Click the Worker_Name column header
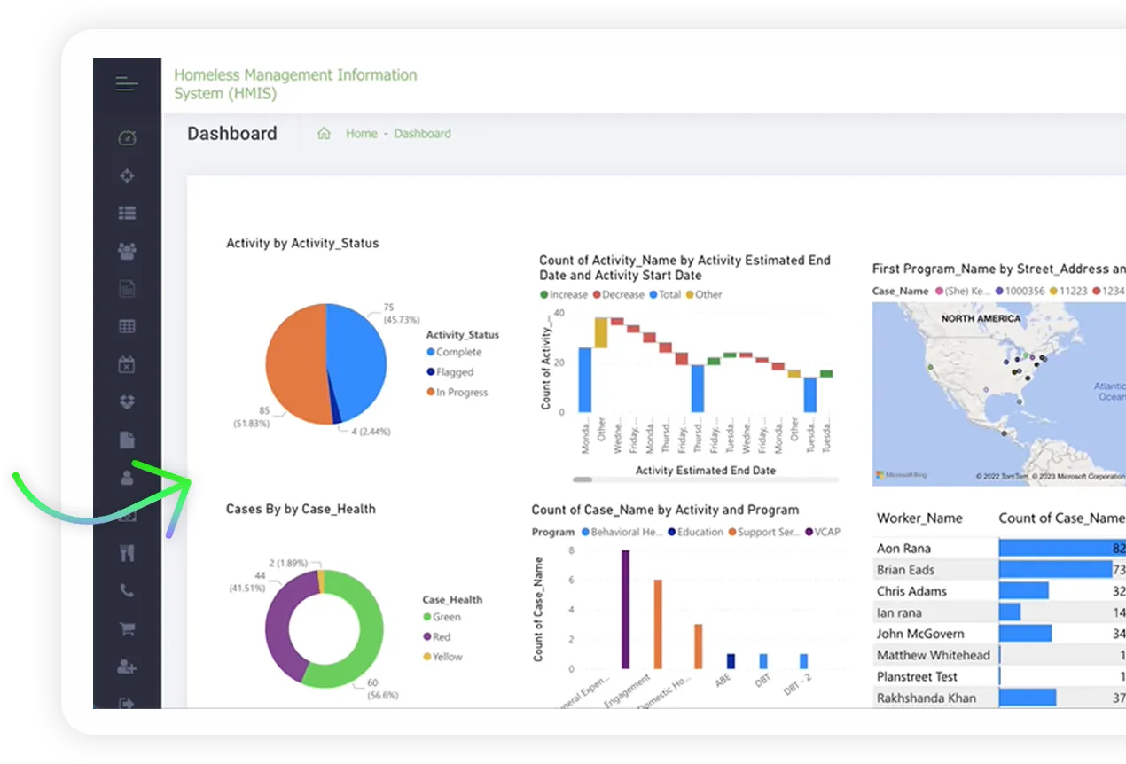Viewport: 1126px width, 764px height. click(x=919, y=518)
